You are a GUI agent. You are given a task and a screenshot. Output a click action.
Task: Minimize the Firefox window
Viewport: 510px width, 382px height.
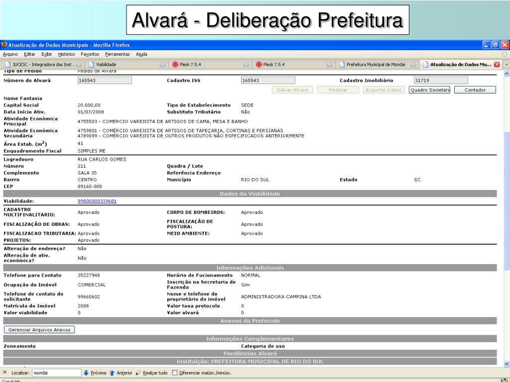tap(486, 45)
